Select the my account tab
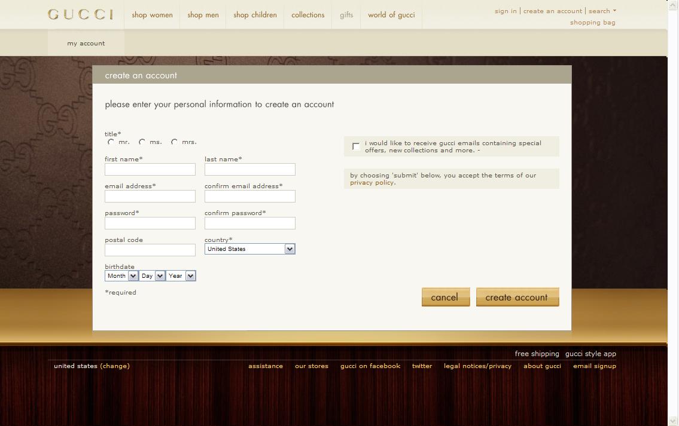 coord(86,43)
